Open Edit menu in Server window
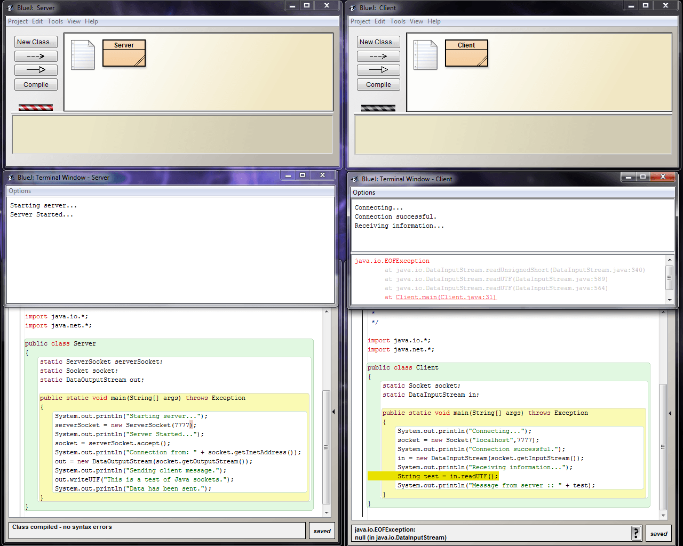 (x=37, y=21)
